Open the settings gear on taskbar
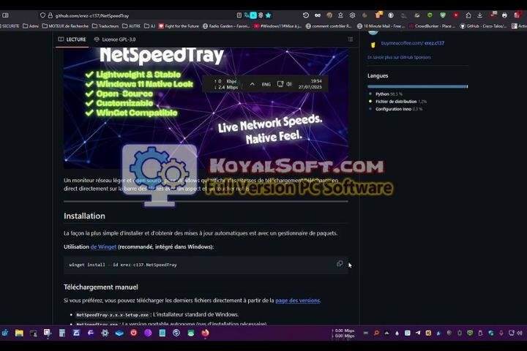The width and height of the screenshot is (527, 351). tap(105, 333)
